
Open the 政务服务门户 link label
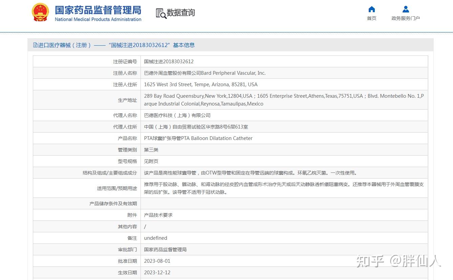[x=406, y=18]
